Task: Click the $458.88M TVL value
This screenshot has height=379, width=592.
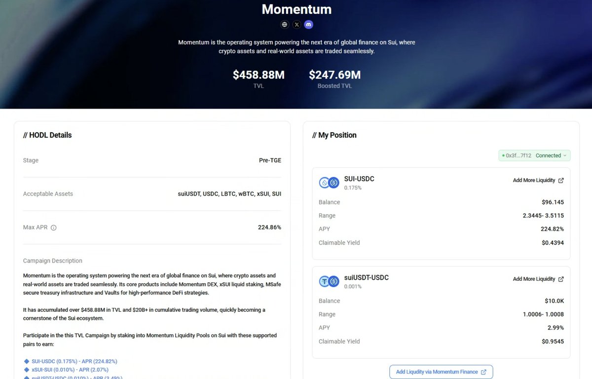Action: tap(259, 75)
